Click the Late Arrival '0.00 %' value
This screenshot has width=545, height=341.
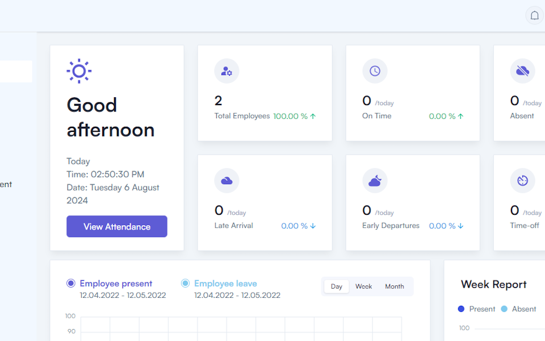click(x=295, y=226)
